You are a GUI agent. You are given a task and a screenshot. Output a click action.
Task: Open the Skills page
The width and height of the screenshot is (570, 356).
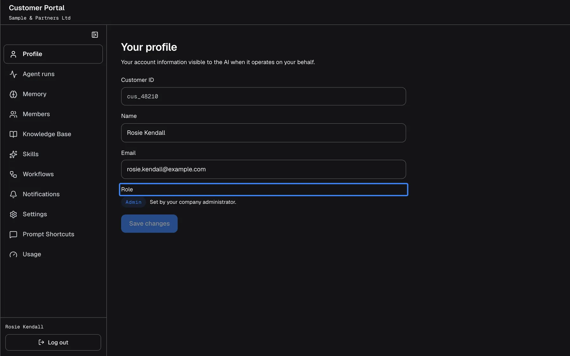point(53,154)
